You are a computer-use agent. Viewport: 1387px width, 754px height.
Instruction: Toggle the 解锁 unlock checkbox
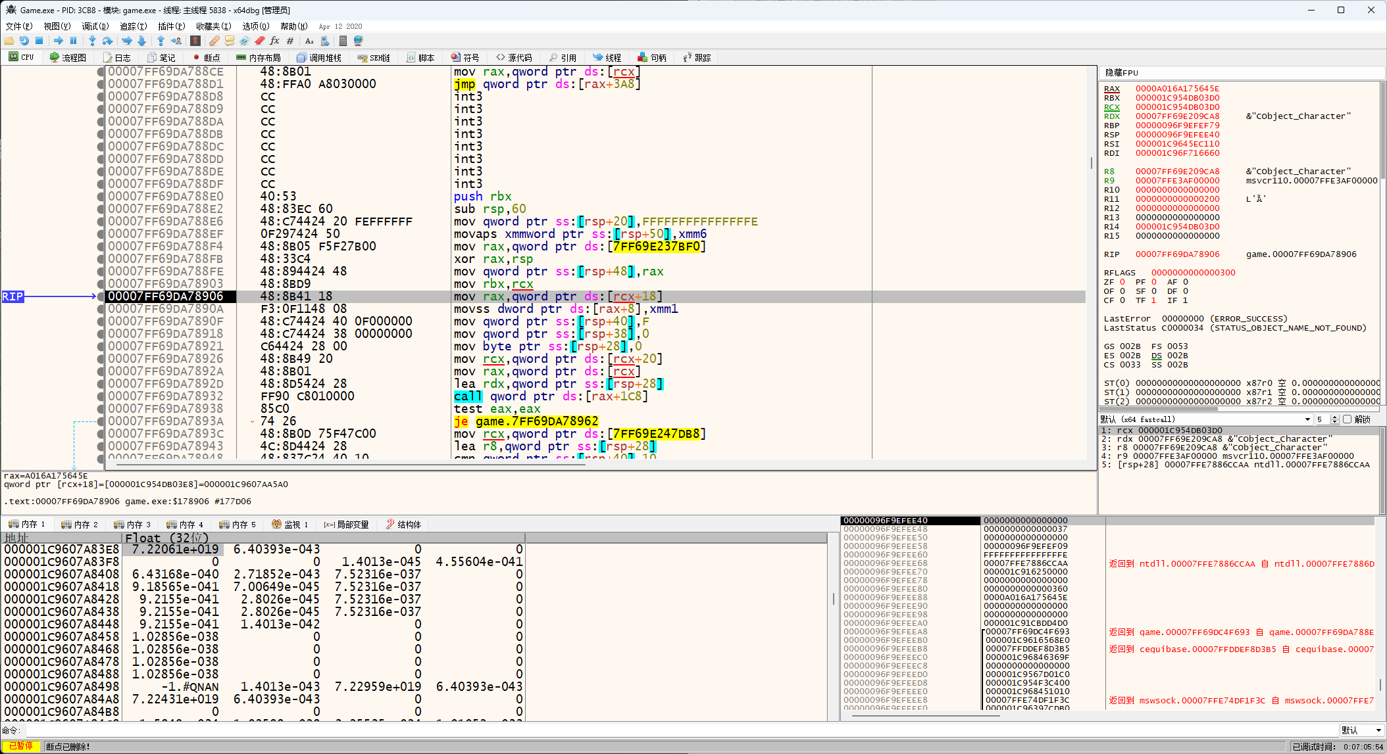coord(1347,419)
